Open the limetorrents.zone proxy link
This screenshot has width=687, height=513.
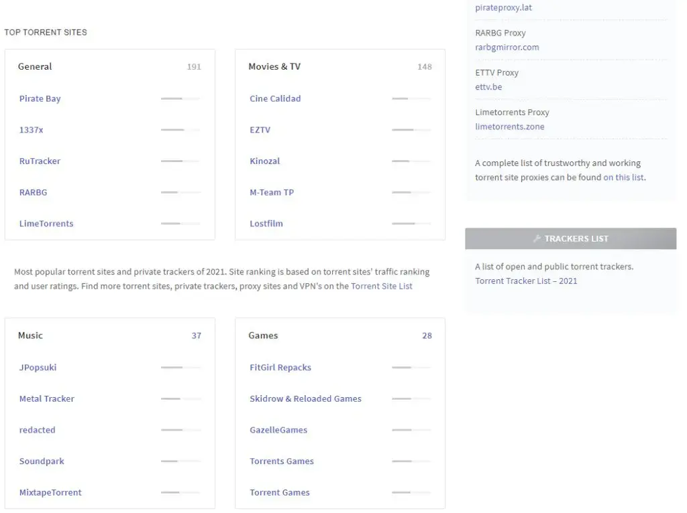coord(510,127)
